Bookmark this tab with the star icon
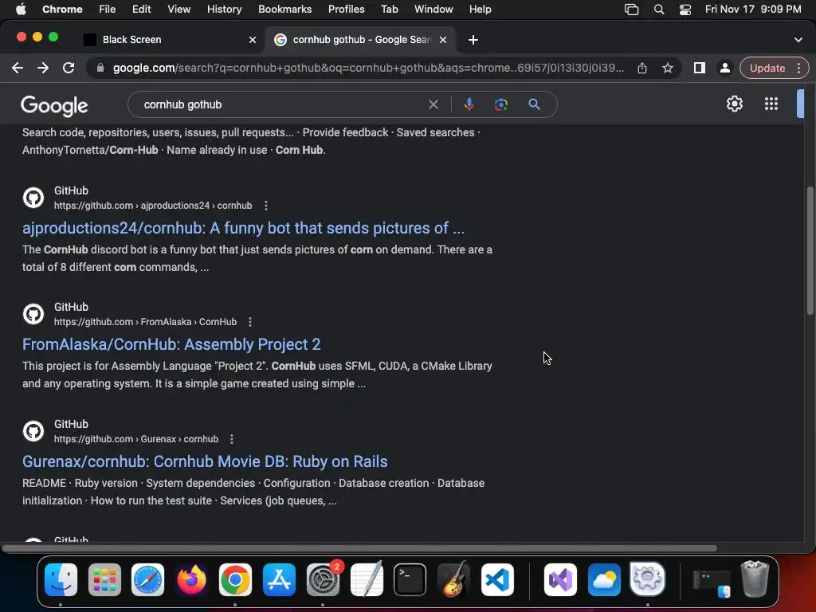 668,69
